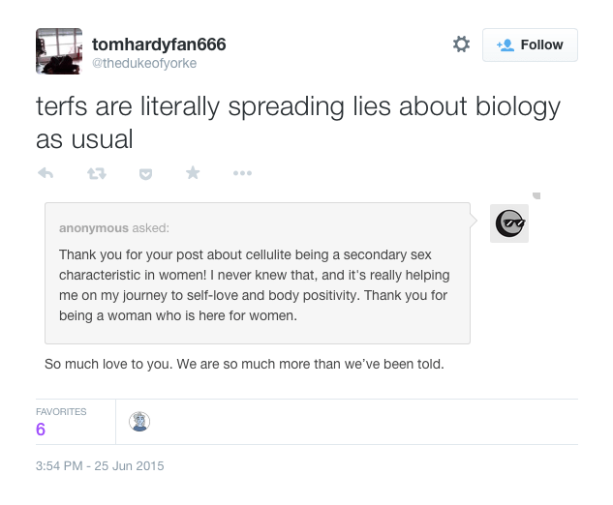The height and width of the screenshot is (505, 613).
Task: Open the more options ellipsis menu
Action: tap(242, 173)
